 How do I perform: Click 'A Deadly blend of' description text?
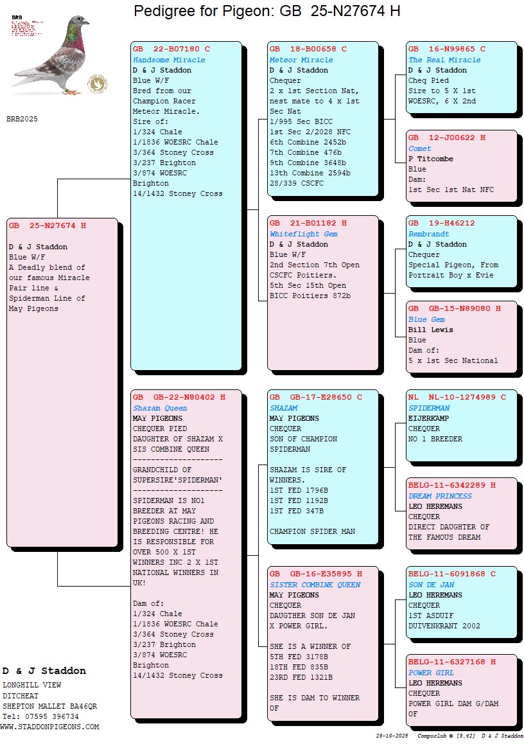point(47,267)
